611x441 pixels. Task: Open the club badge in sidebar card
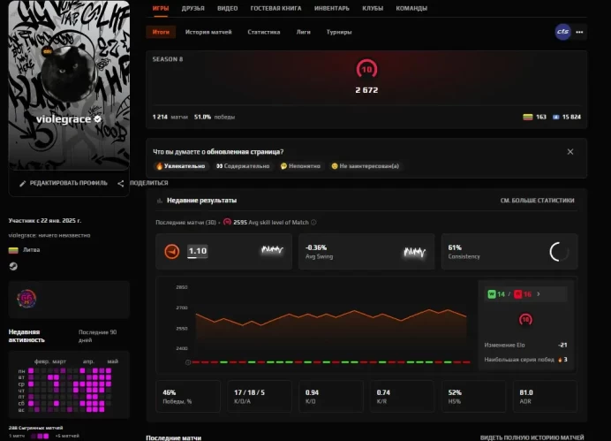[x=26, y=299]
